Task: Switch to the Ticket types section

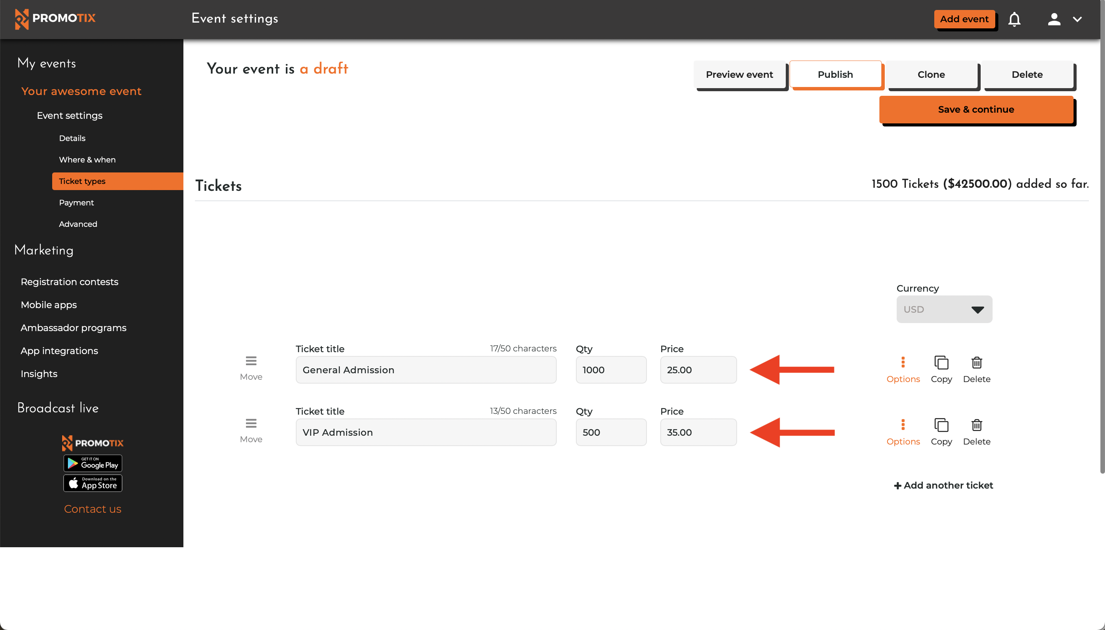Action: point(82,181)
